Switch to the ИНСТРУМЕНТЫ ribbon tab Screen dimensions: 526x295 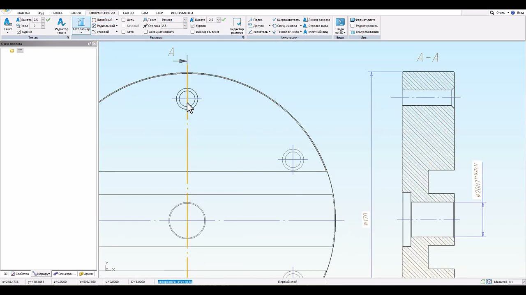182,13
